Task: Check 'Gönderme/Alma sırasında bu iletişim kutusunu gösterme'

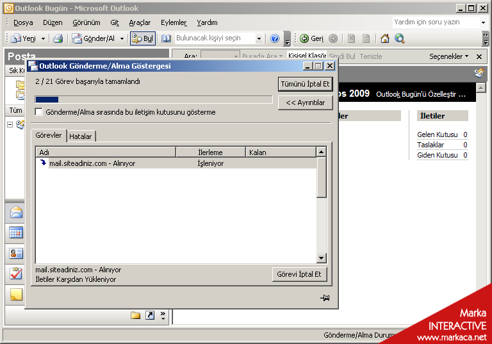Action: pos(39,112)
